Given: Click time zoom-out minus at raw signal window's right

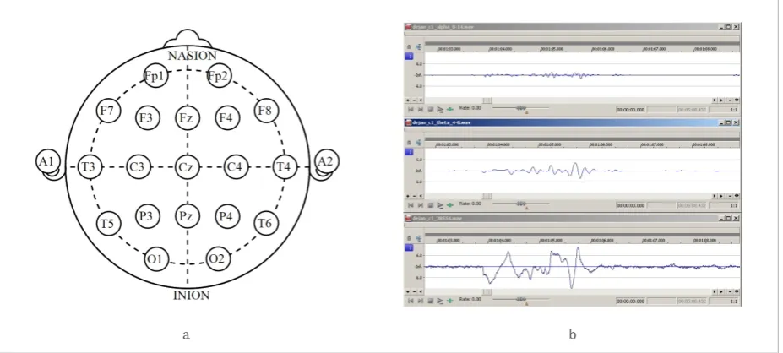Looking at the screenshot, I should click(x=730, y=291).
